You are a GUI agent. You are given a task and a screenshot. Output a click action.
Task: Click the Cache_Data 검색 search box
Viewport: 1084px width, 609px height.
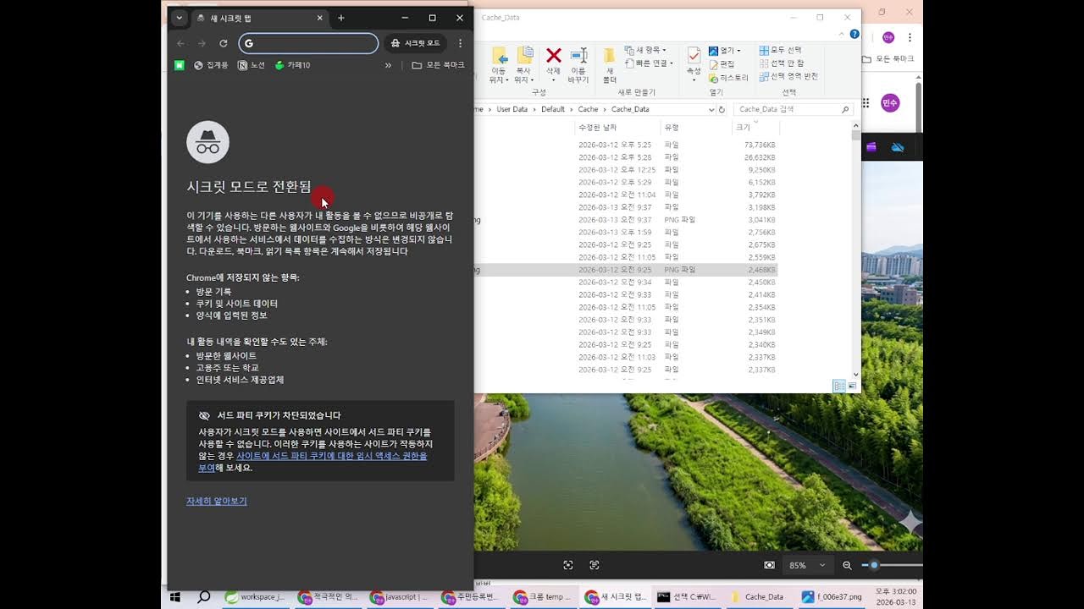pyautogui.click(x=793, y=109)
